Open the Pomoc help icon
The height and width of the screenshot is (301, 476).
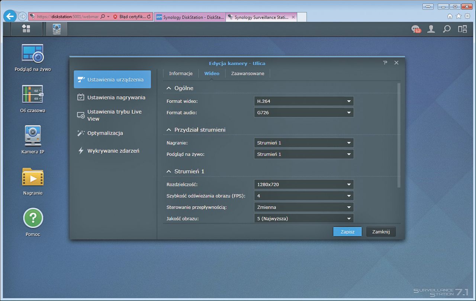tap(33, 222)
